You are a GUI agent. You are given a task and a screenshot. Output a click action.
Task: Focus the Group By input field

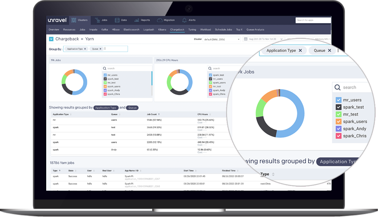[x=95, y=49]
